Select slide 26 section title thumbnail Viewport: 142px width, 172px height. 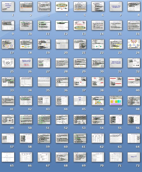point(26,63)
